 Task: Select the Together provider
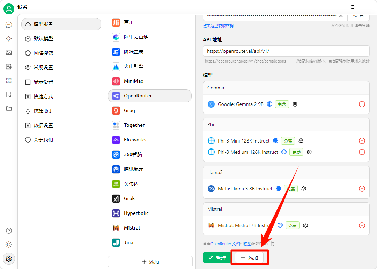150,125
